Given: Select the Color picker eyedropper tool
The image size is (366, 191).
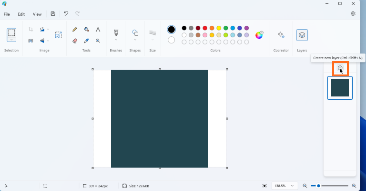Looking at the screenshot, I should click(86, 41).
